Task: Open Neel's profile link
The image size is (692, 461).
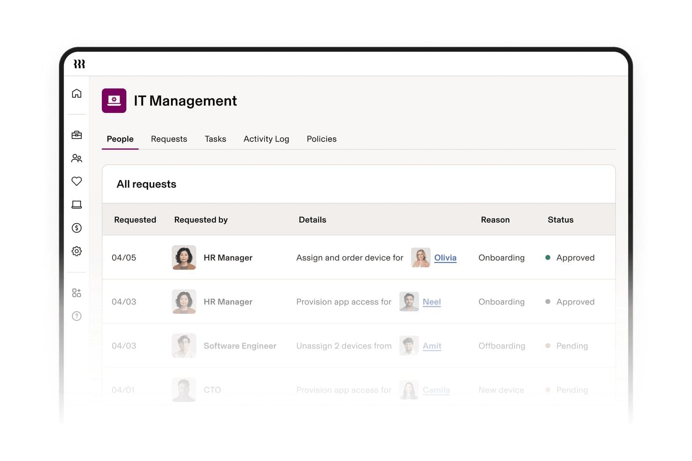Action: click(432, 302)
